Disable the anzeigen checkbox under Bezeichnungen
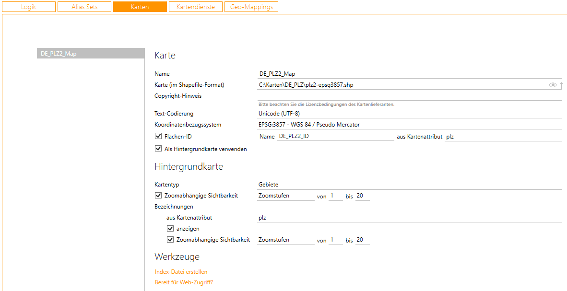 (170, 229)
